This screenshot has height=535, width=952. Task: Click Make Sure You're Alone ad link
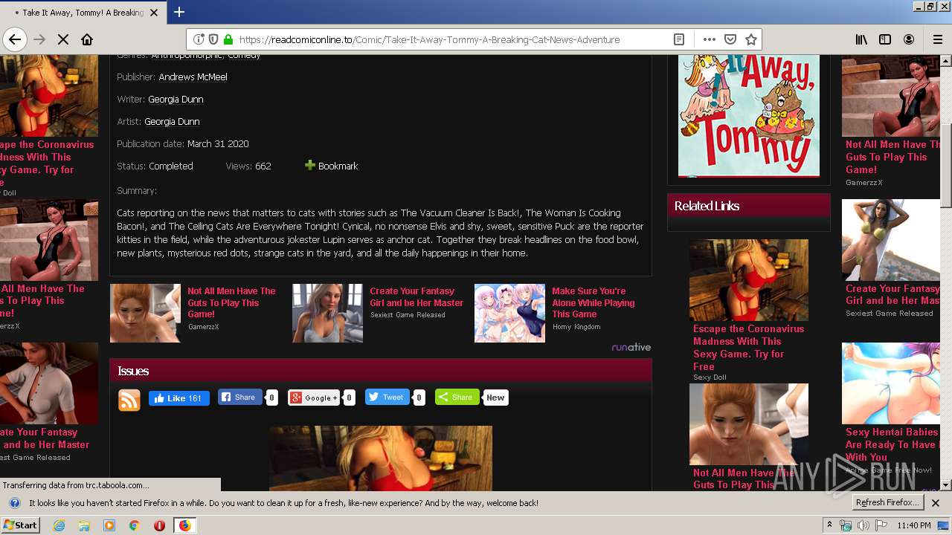click(594, 302)
